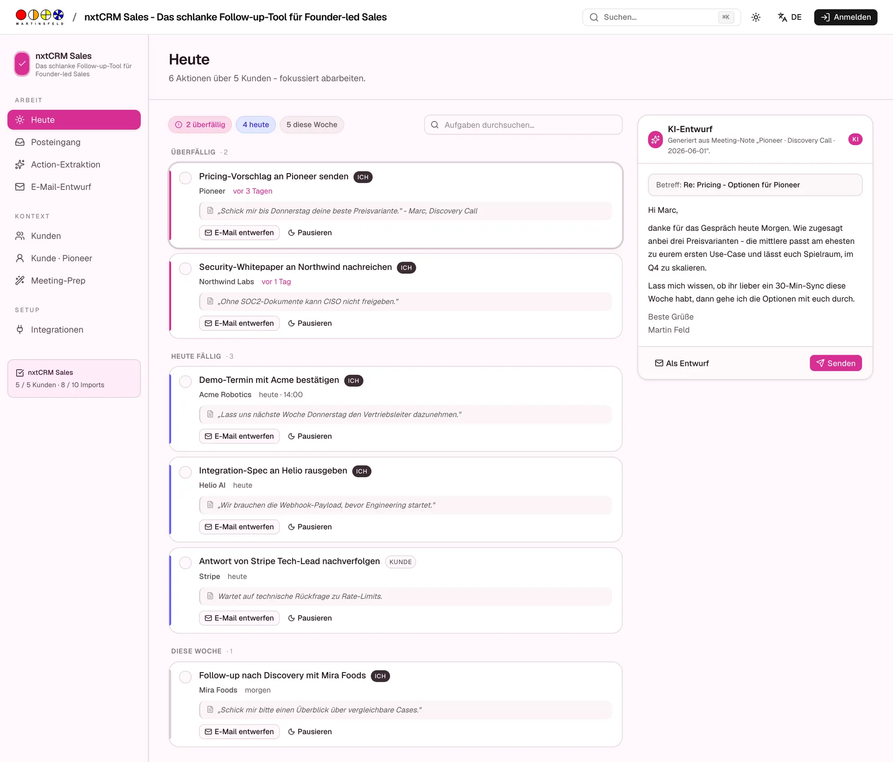Click the ICH badge on Demo-Termin task
893x762 pixels.
tap(353, 381)
